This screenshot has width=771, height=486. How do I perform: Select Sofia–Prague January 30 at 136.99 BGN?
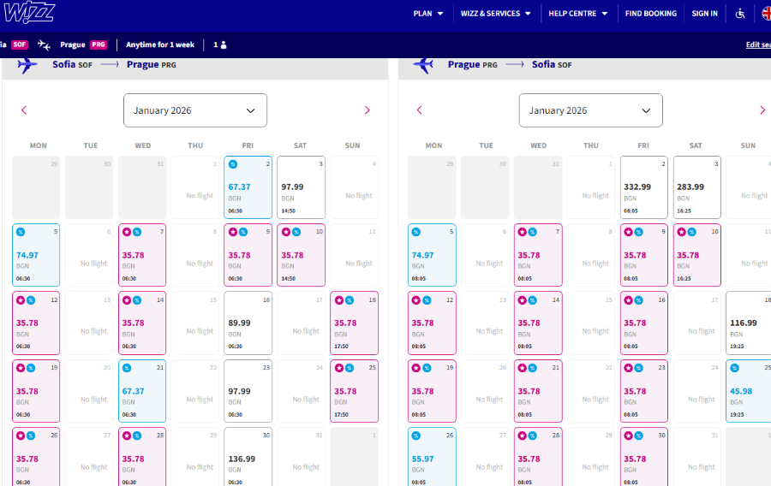click(248, 457)
